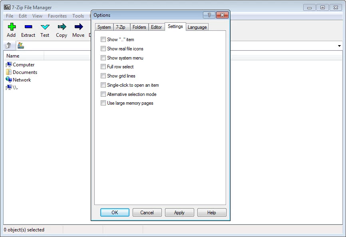Viewport: 346px width, 237px height.
Task: Click the blue Extract toolbar icon
Action: [x=28, y=27]
